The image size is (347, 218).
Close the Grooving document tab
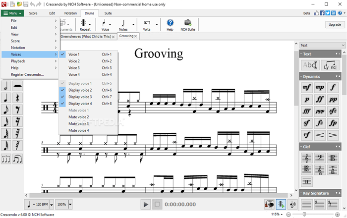(136, 36)
